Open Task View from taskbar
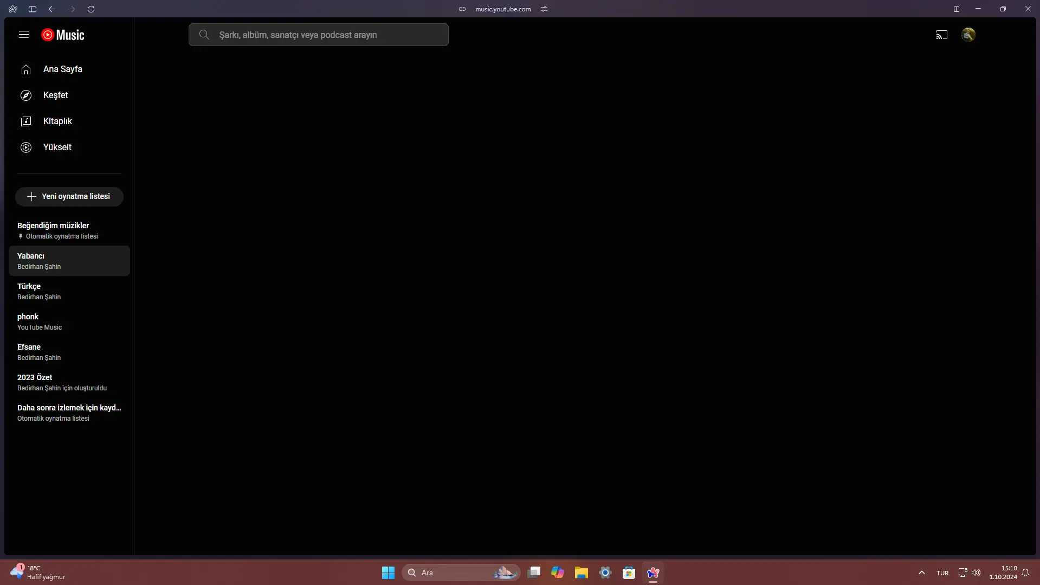 point(534,573)
